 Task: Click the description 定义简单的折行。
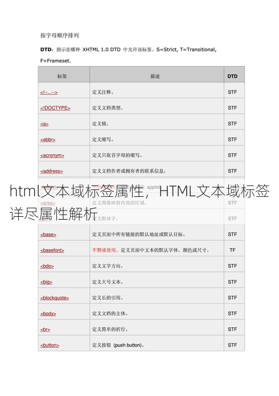point(110,329)
